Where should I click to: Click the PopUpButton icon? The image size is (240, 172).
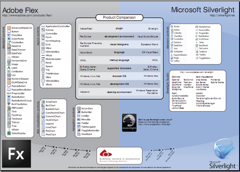[9, 86]
